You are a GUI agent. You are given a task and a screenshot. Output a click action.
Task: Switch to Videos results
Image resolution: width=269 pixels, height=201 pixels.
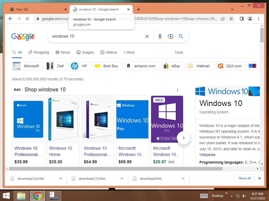tap(109, 52)
